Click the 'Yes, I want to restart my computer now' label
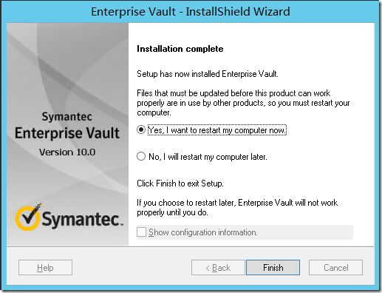Viewport: 382px width, 293px height. (217, 130)
